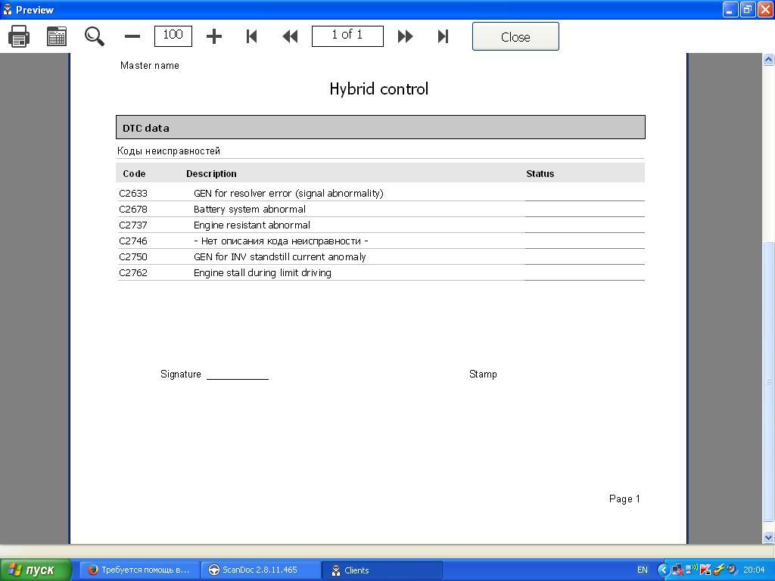Click the page number field "1 of 1"
Screen dimensions: 775x581
click(347, 36)
